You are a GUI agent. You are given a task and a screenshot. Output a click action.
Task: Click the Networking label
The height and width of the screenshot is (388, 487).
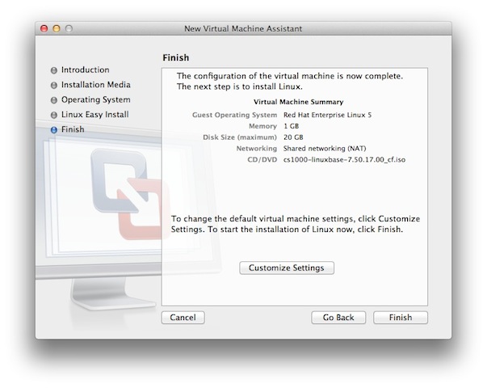pyautogui.click(x=257, y=149)
